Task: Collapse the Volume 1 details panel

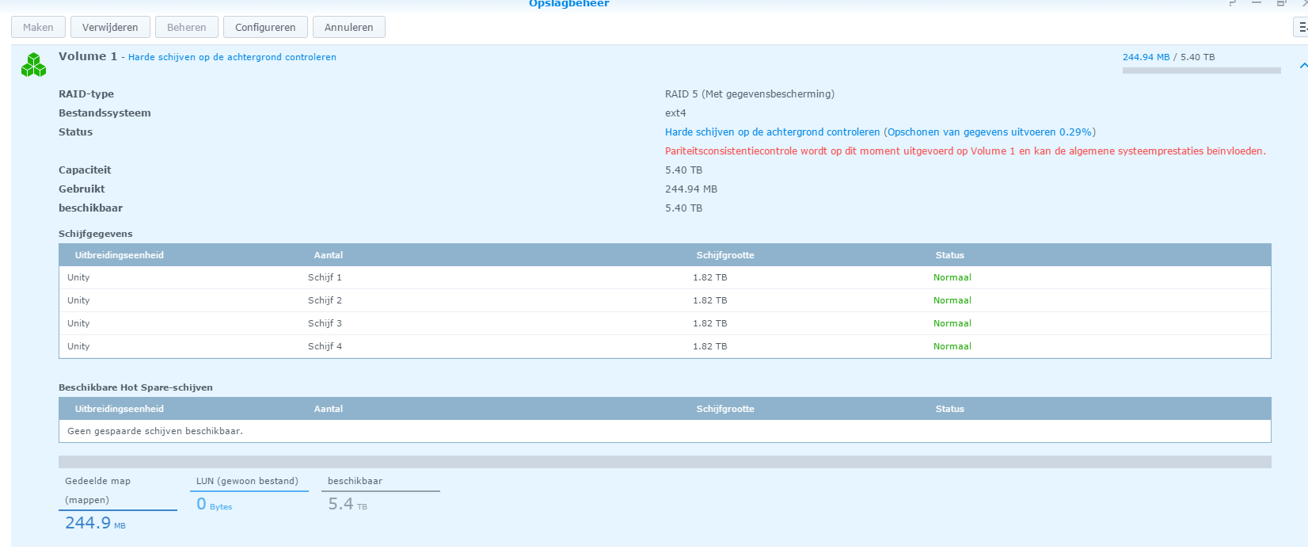Action: coord(1302,66)
